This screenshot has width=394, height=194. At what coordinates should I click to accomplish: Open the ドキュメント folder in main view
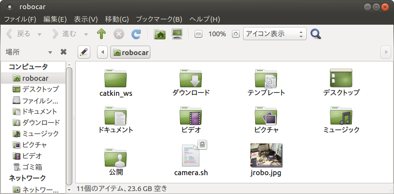click(115, 119)
